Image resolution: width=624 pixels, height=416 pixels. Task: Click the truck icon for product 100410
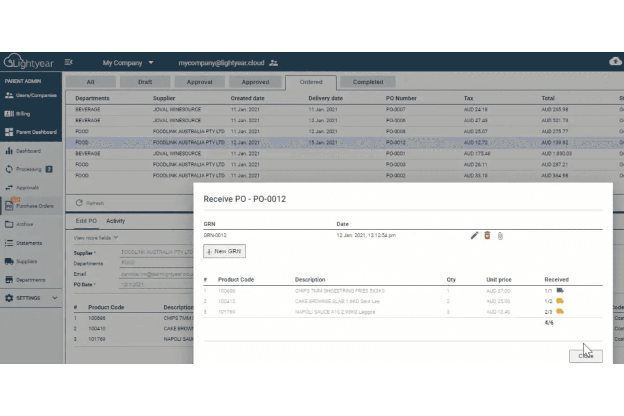[x=560, y=301]
